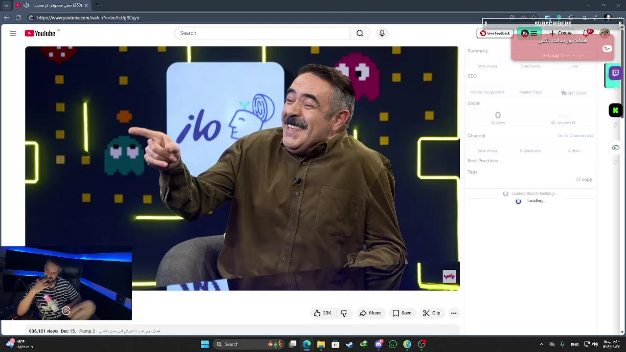
Task: Click the Kick icon on side overlay
Action: click(x=615, y=110)
